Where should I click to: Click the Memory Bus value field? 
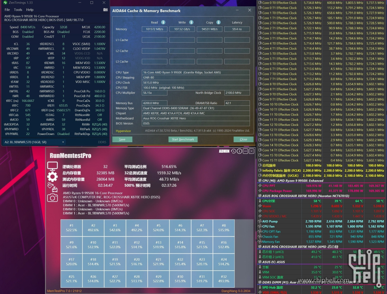pyautogui.click(x=154, y=103)
